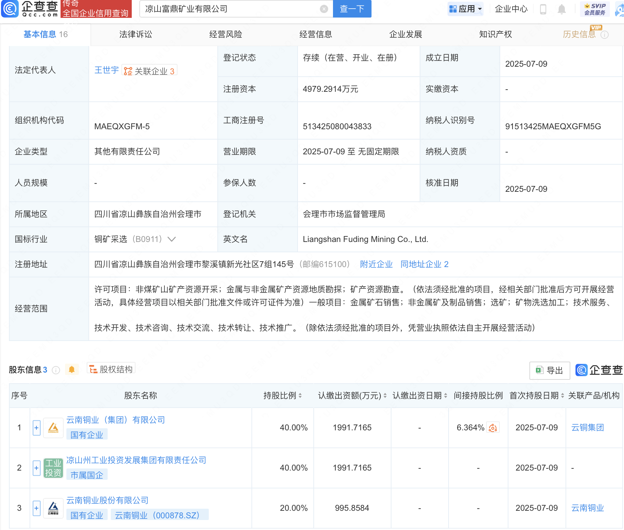Viewport: 624px width, 530px height.
Task: Expand row for 云南铜业股份有限公司
Action: tap(36, 508)
